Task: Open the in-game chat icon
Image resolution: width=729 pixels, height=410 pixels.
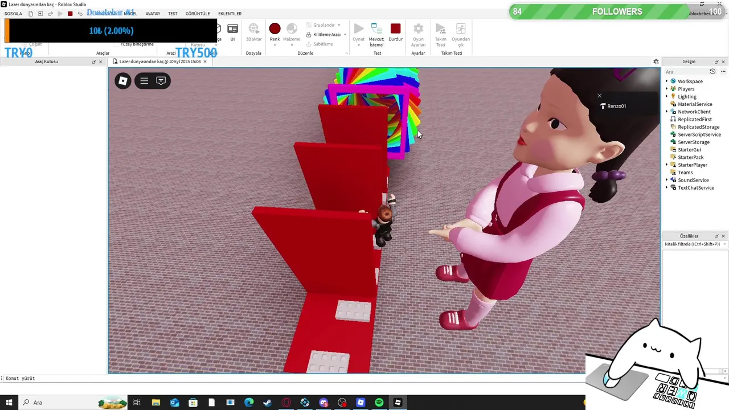Action: tap(161, 81)
